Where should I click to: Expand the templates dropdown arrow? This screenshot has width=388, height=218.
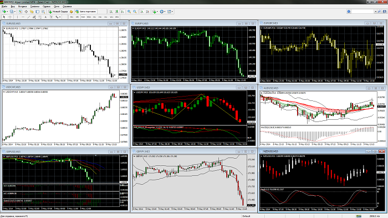[x=172, y=12]
